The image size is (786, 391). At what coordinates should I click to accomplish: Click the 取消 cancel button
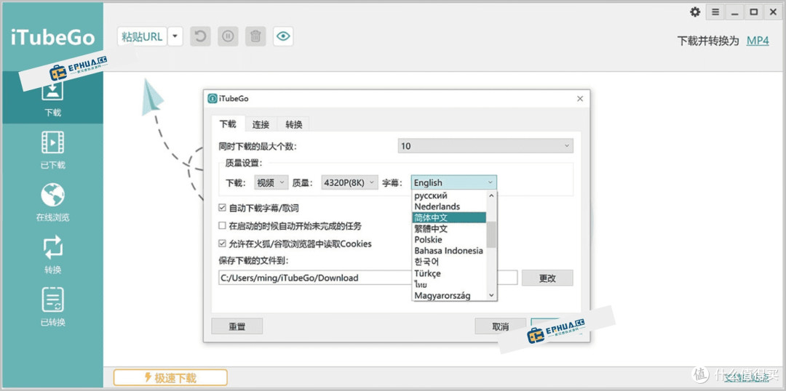(500, 326)
